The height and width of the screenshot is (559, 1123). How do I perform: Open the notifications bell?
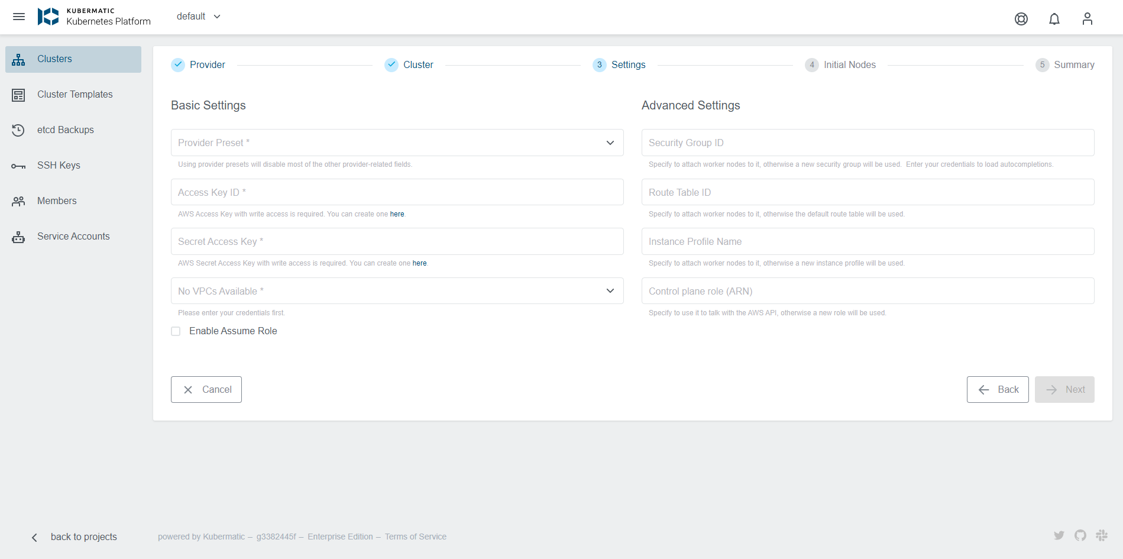[x=1054, y=19]
